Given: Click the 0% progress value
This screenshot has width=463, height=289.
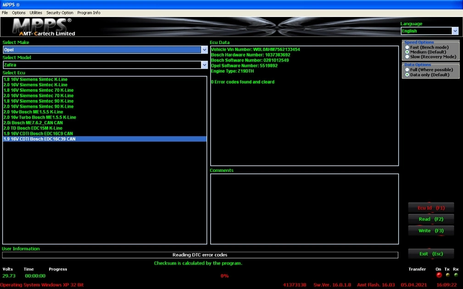Looking at the screenshot, I should click(x=225, y=276).
